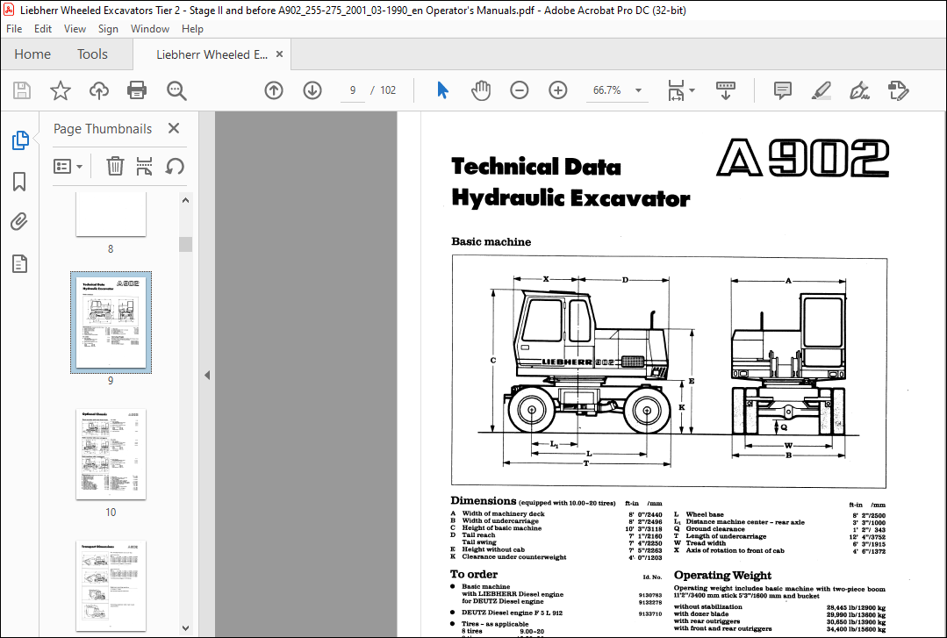Choose the Selection arrow tool
947x638 pixels.
[442, 90]
